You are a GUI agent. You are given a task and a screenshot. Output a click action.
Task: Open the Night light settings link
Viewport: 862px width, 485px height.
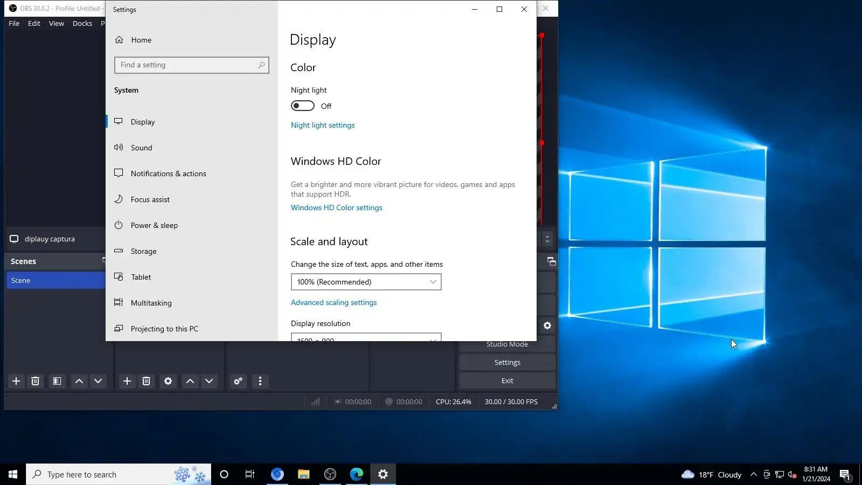(x=323, y=125)
